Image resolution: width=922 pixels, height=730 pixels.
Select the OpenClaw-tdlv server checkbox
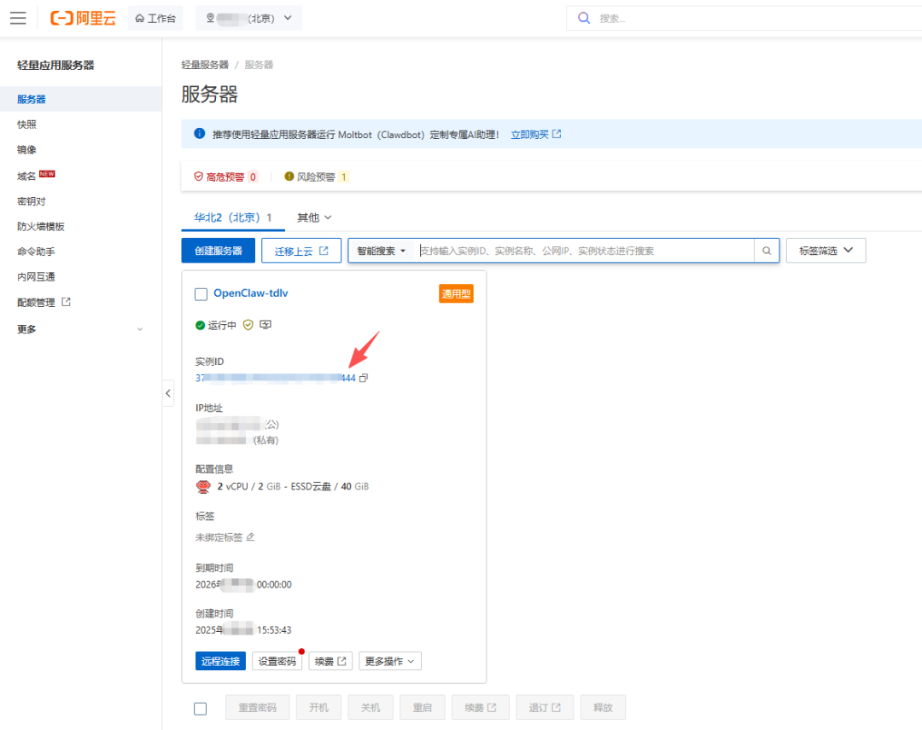pyautogui.click(x=201, y=294)
